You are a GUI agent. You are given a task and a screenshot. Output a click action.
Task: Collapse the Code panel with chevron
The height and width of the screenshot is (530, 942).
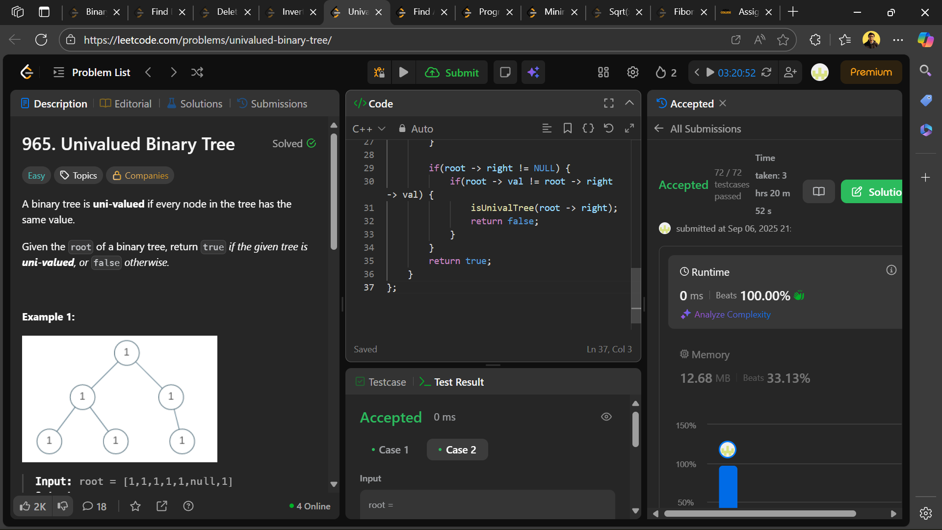pyautogui.click(x=629, y=103)
